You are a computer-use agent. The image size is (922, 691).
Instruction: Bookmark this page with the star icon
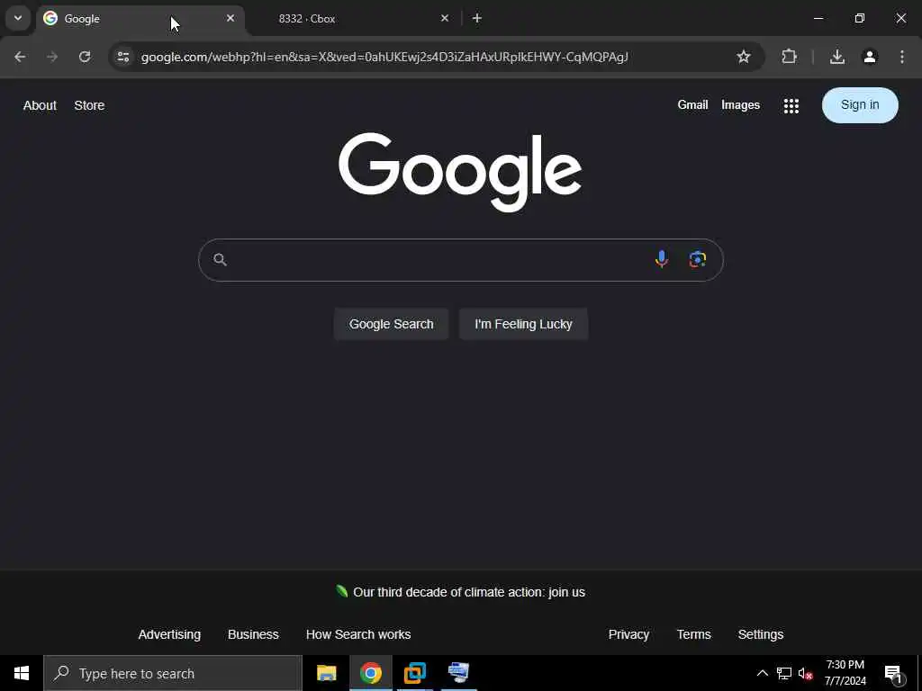[x=743, y=57]
